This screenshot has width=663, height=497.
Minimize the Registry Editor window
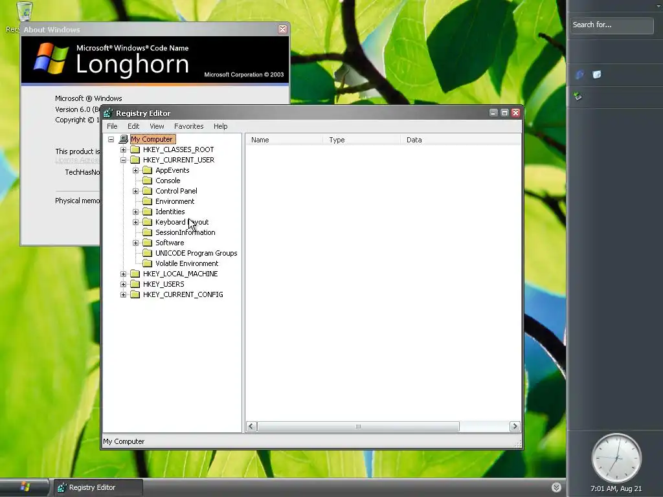click(x=493, y=113)
